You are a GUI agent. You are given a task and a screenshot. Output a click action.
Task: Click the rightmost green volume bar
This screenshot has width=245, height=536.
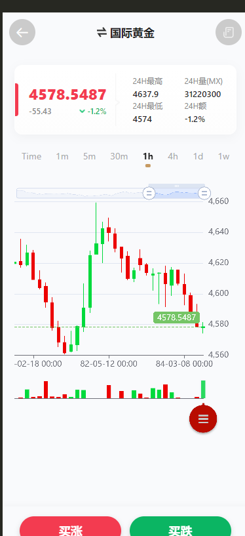coord(203,389)
